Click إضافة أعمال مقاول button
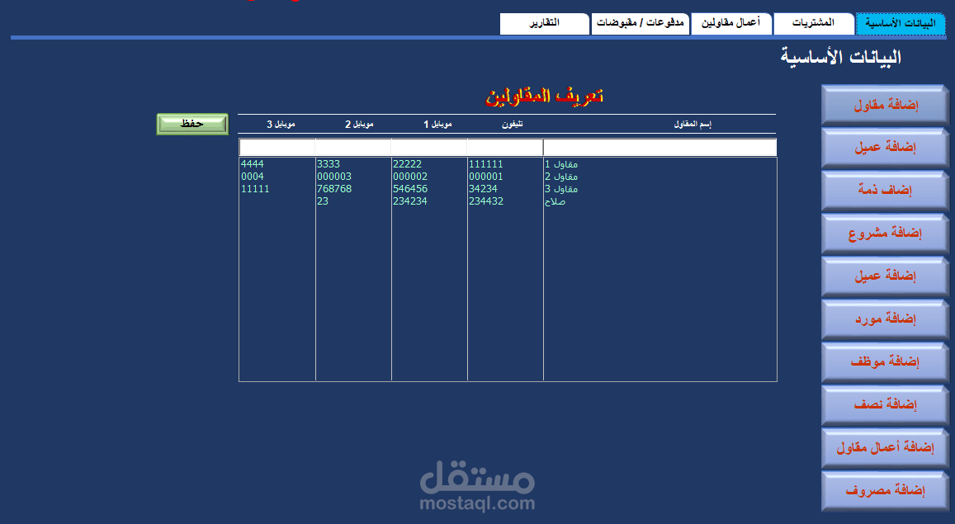Screen dimensions: 955x524 883,448
